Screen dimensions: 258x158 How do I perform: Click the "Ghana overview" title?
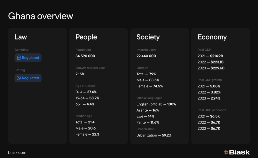[x=41, y=16]
